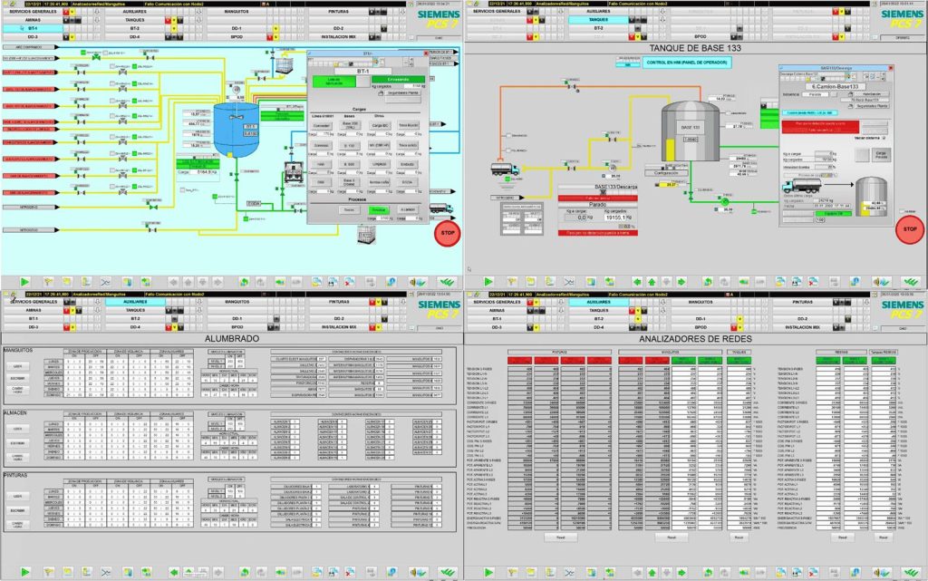The width and height of the screenshot is (928, 581).
Task: Click green right arrow in Analizadores screen toolbar
Action: [x=681, y=572]
